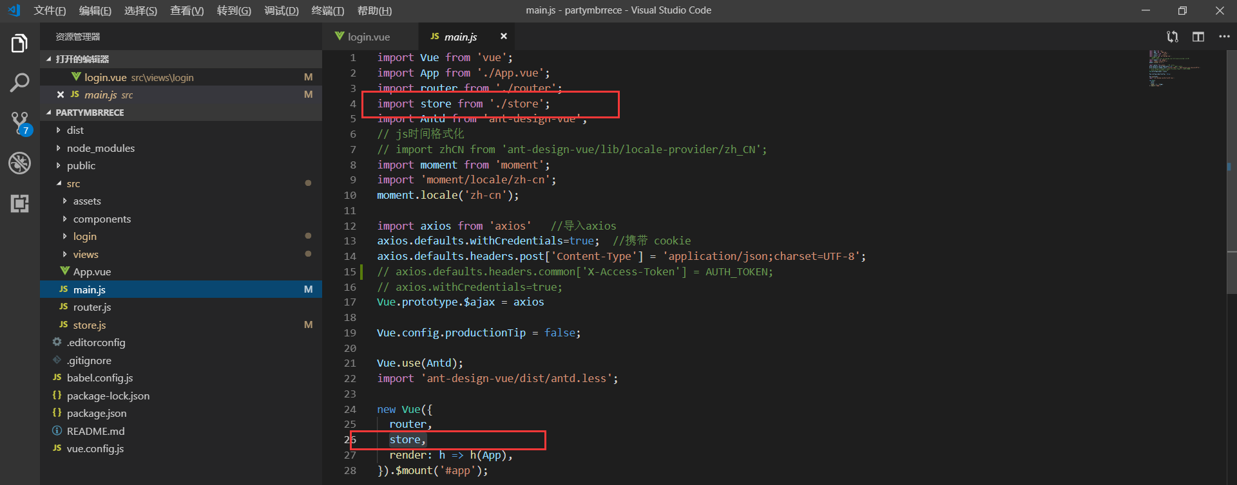Expand the dist folder
This screenshot has width=1237, height=485.
tap(59, 130)
